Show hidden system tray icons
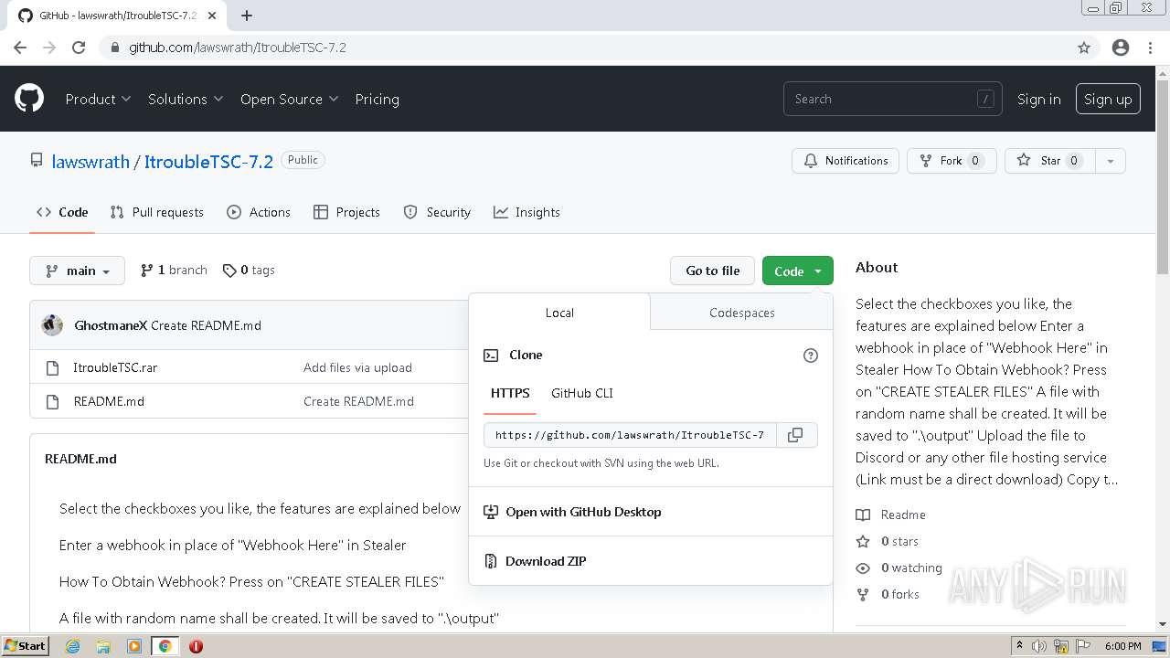Screen dimensions: 1170x658 [1019, 646]
